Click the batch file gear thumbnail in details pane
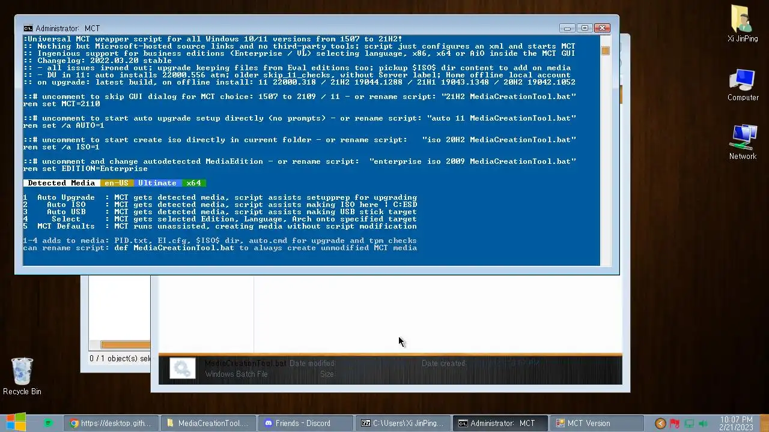The height and width of the screenshot is (432, 769). (182, 368)
